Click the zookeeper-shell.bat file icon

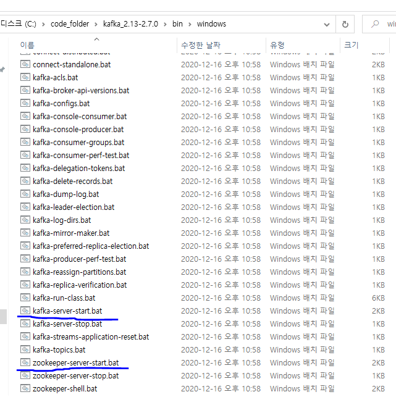(25, 388)
